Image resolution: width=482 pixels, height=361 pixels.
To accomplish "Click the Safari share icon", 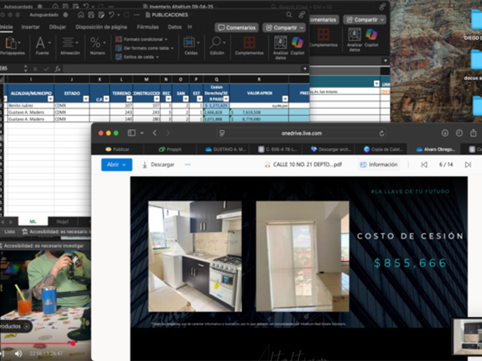I will (x=473, y=133).
